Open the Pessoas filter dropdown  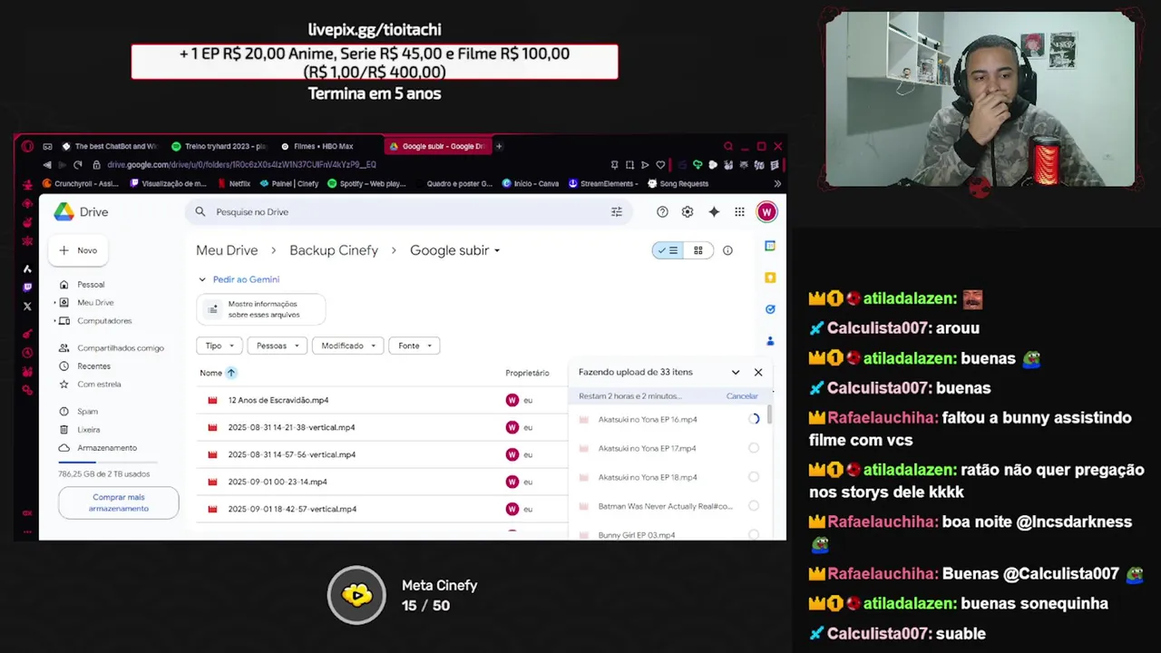coord(278,346)
